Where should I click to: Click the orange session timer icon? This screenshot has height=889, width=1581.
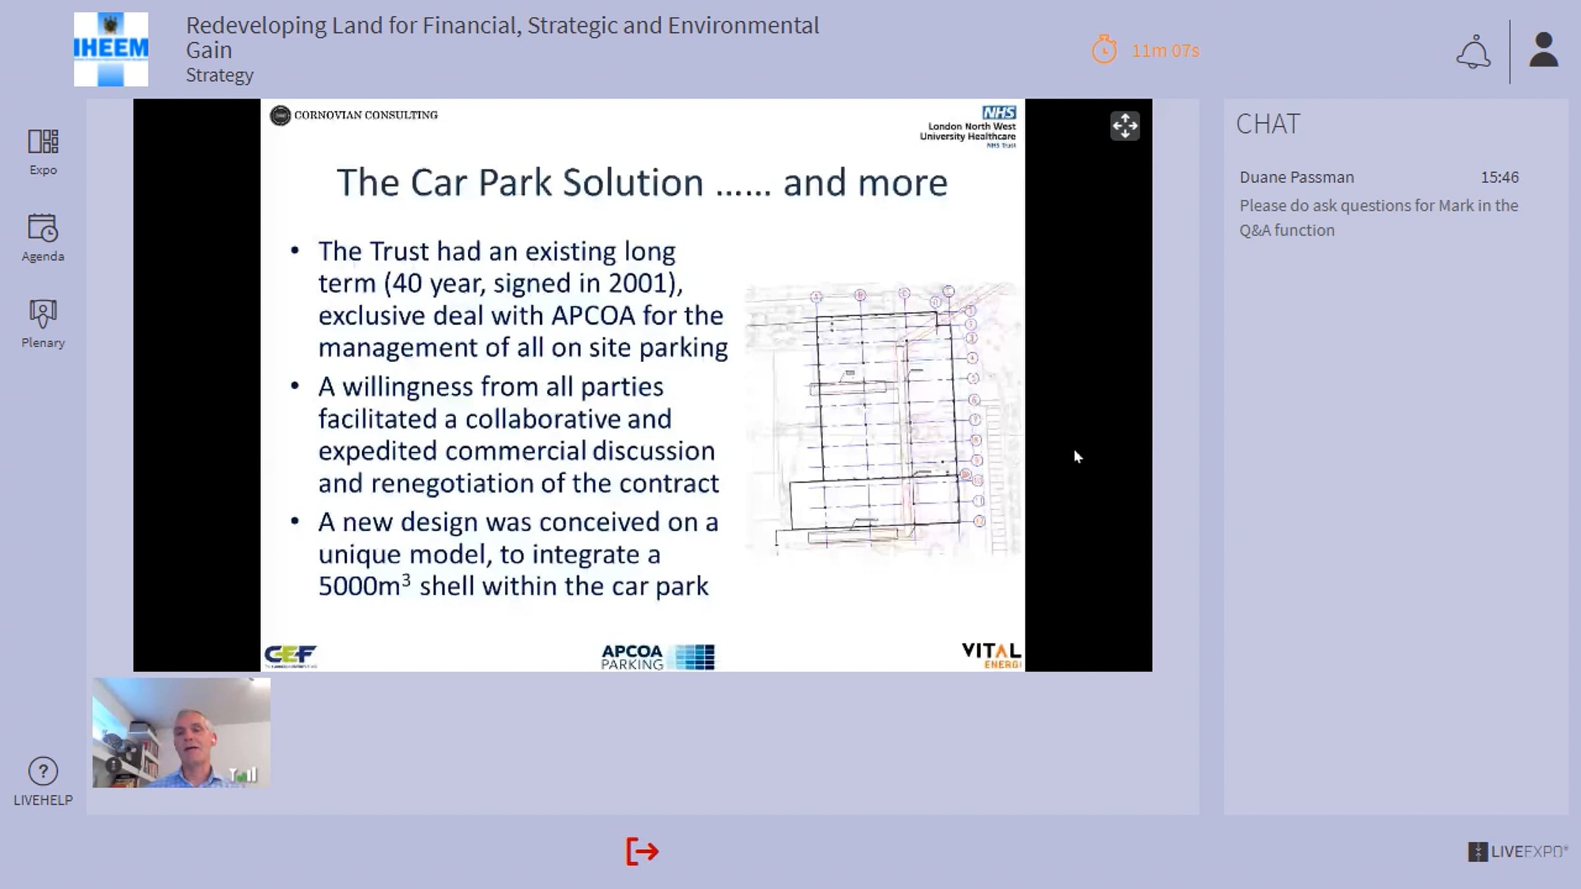1104,50
